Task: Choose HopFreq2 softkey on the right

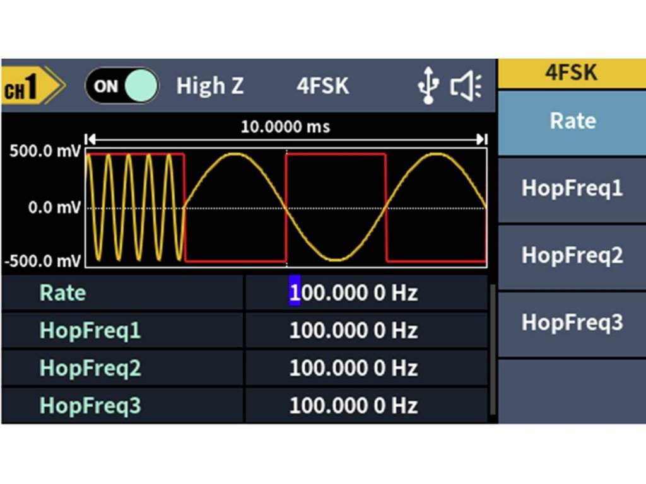Action: tap(572, 255)
